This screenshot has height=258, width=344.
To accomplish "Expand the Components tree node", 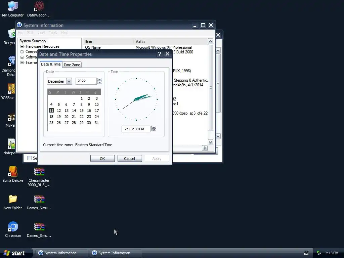I will click(22, 52).
